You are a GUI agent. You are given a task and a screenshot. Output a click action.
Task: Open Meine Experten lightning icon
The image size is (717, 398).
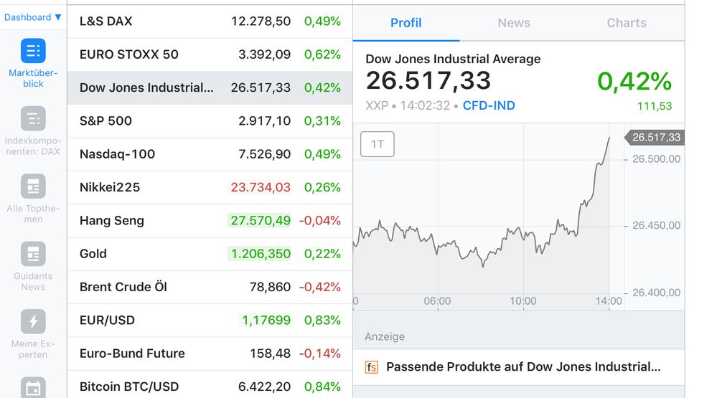coord(33,321)
